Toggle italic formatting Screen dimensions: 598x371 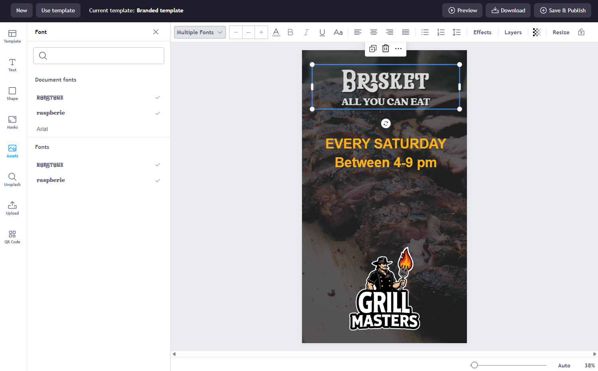[306, 32]
